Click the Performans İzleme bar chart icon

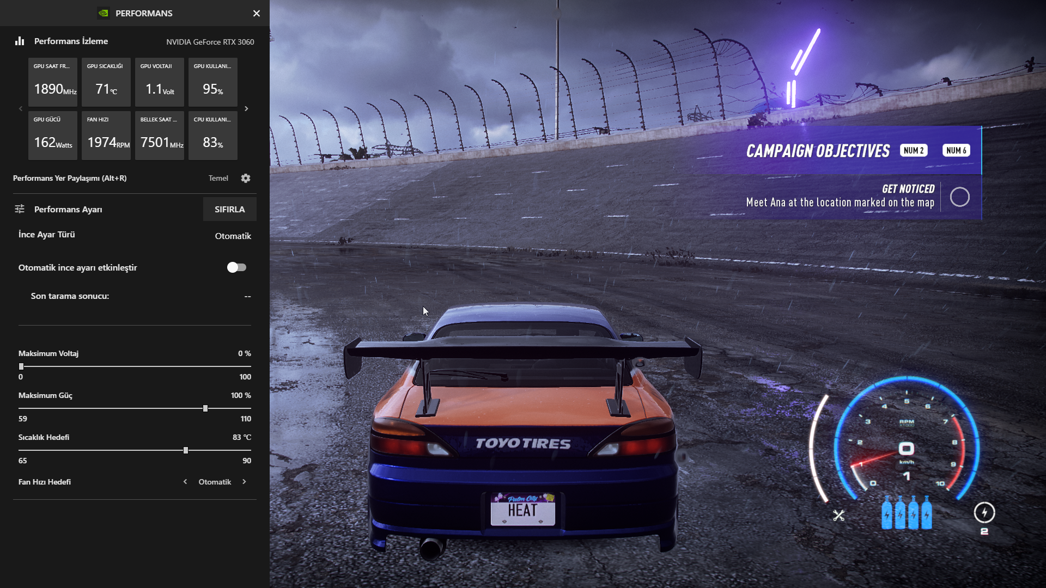point(20,41)
